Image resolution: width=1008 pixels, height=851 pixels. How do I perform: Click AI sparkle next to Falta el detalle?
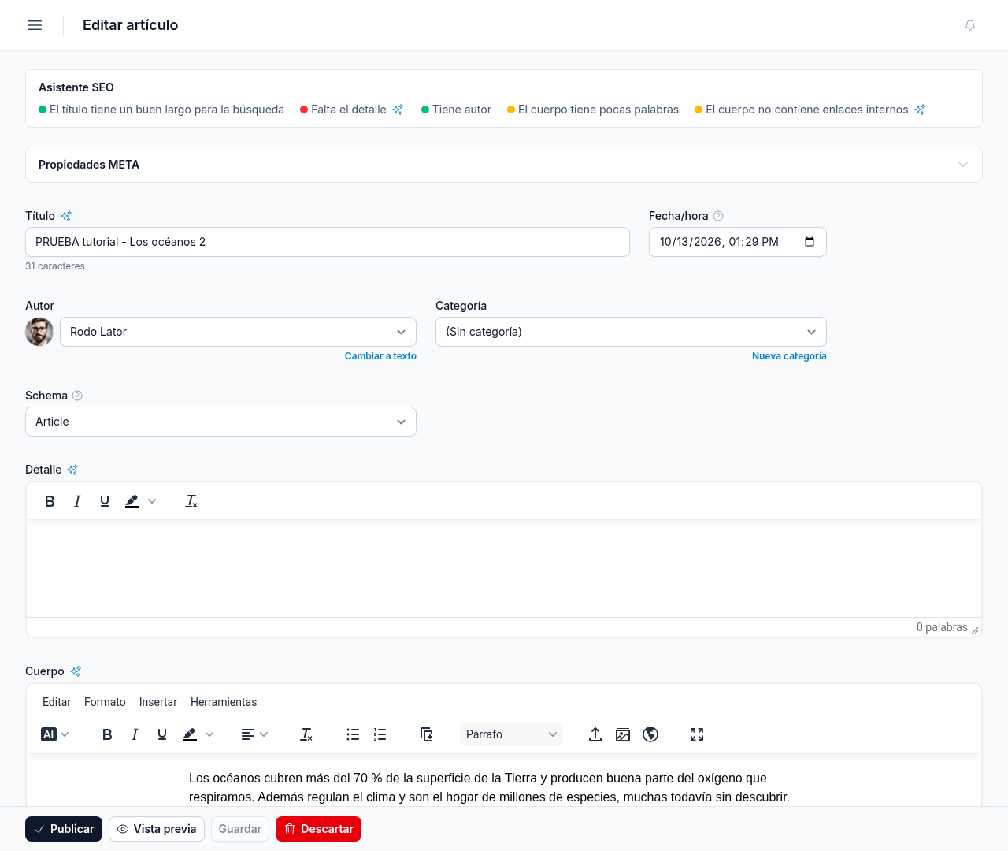(398, 110)
